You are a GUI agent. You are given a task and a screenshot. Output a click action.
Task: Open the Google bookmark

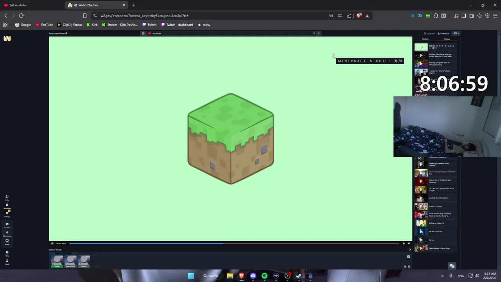tap(23, 25)
